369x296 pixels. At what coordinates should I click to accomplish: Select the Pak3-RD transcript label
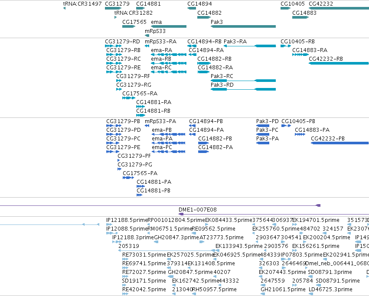(222, 85)
